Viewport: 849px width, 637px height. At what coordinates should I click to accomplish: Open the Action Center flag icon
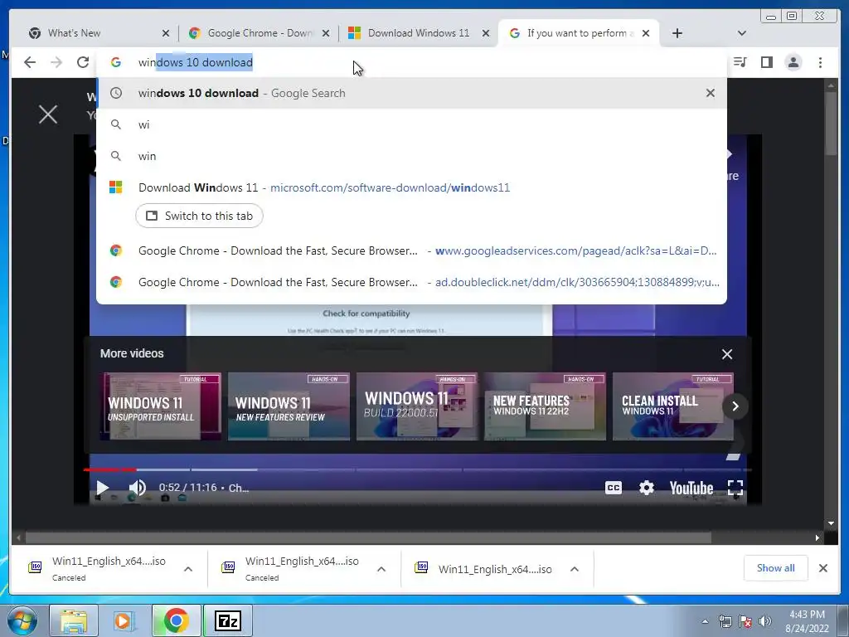tap(745, 621)
